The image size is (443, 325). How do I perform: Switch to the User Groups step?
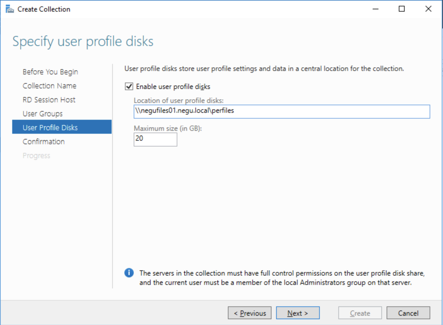pos(42,114)
